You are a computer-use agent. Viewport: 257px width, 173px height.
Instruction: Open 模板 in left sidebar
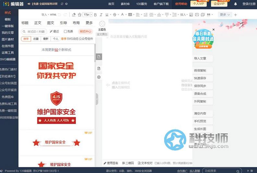pyautogui.click(x=8, y=19)
